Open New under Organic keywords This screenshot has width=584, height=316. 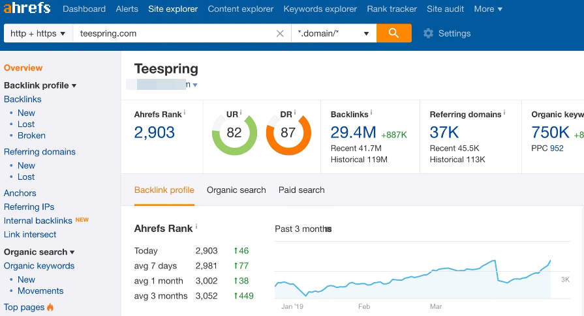(x=26, y=280)
